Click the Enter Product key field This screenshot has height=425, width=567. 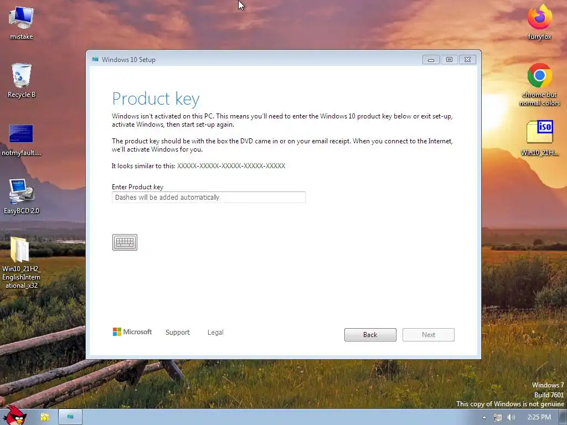tap(209, 198)
